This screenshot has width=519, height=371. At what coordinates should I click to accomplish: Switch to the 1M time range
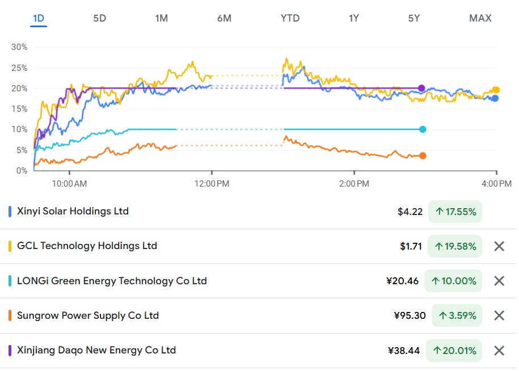pyautogui.click(x=162, y=18)
